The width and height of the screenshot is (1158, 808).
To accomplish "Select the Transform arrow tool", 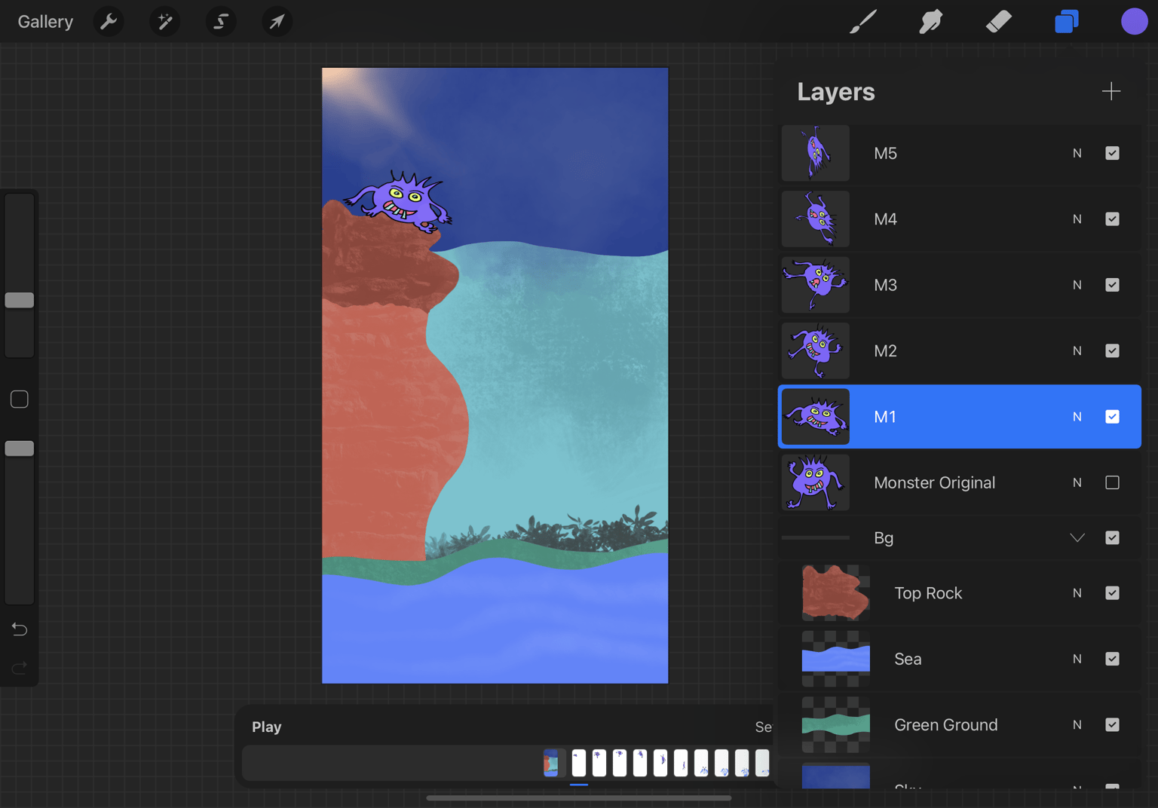I will pyautogui.click(x=277, y=21).
